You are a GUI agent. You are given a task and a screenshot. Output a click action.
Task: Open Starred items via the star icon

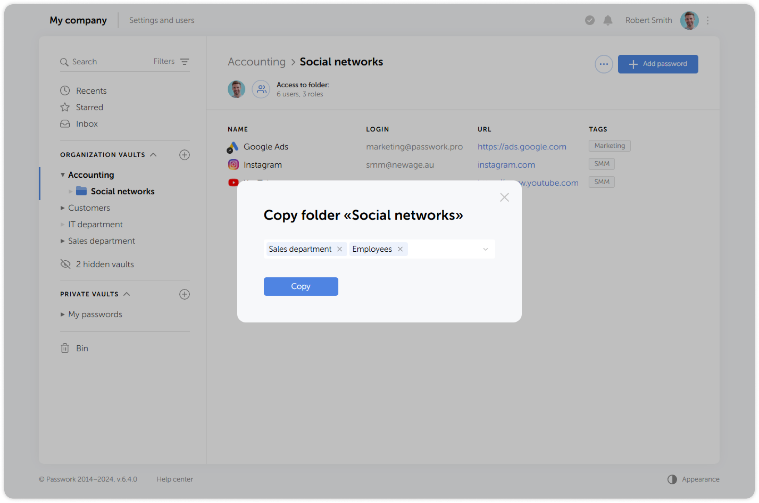(x=65, y=107)
